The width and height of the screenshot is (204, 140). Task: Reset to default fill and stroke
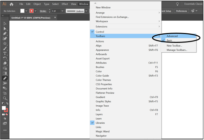(x=3, y=103)
